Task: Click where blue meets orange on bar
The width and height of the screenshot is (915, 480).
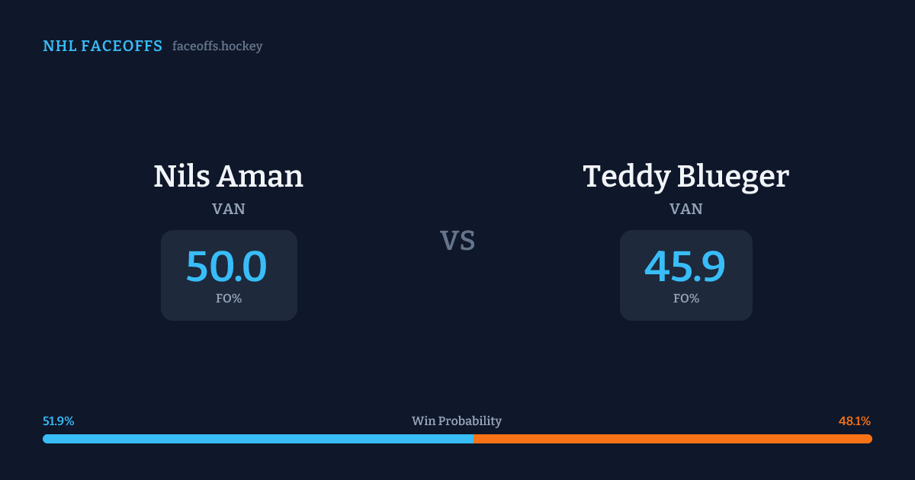Action: pyautogui.click(x=474, y=439)
